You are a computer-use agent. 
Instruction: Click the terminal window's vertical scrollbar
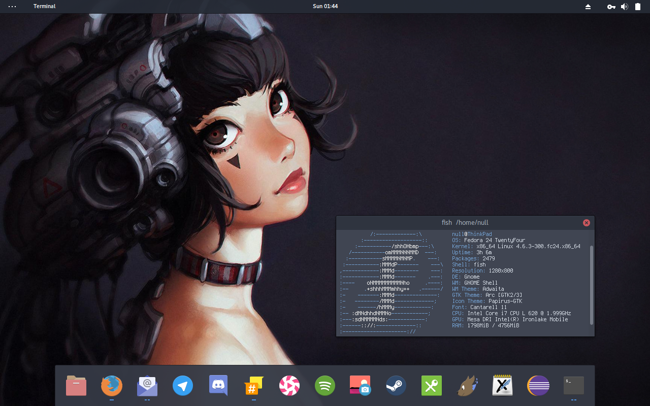pyautogui.click(x=591, y=284)
